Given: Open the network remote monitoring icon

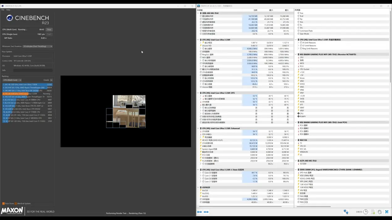Looking at the screenshot, I should (x=346, y=212).
